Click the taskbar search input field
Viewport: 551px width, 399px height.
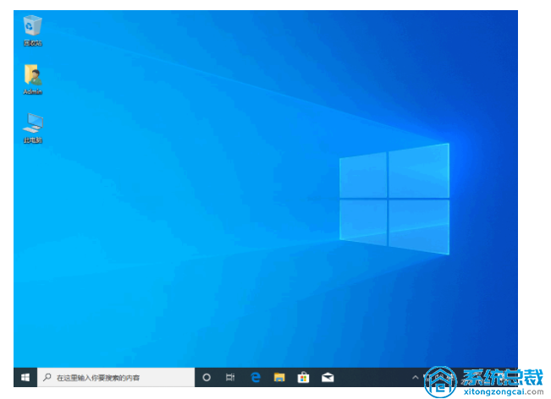(116, 377)
